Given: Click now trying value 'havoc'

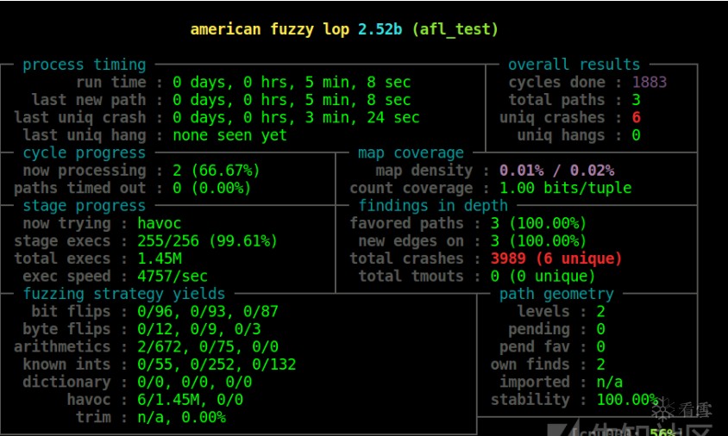Looking at the screenshot, I should [159, 223].
